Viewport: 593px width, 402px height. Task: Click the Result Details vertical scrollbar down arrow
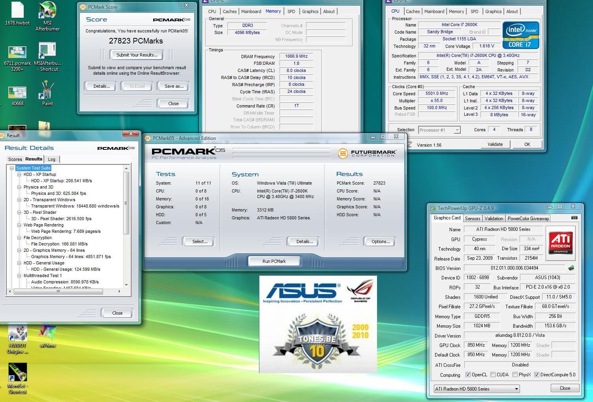point(126,285)
